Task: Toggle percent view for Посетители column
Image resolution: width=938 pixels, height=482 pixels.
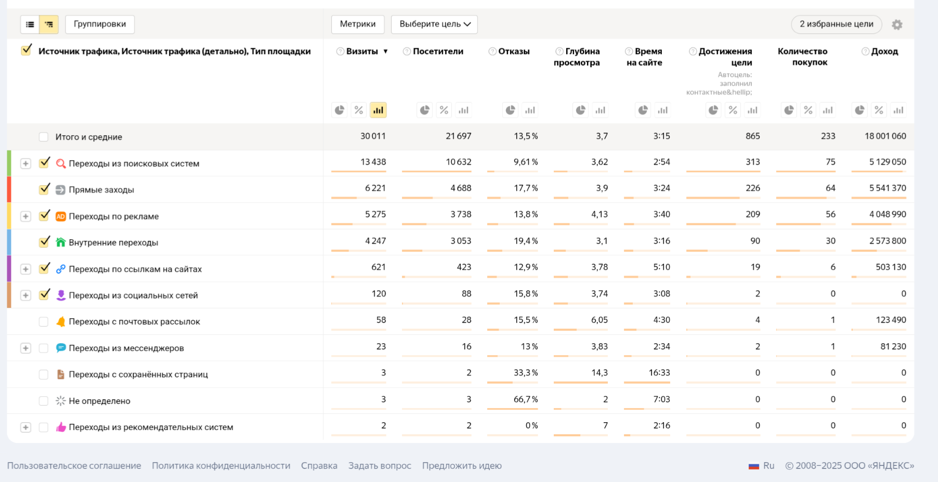Action: (444, 110)
